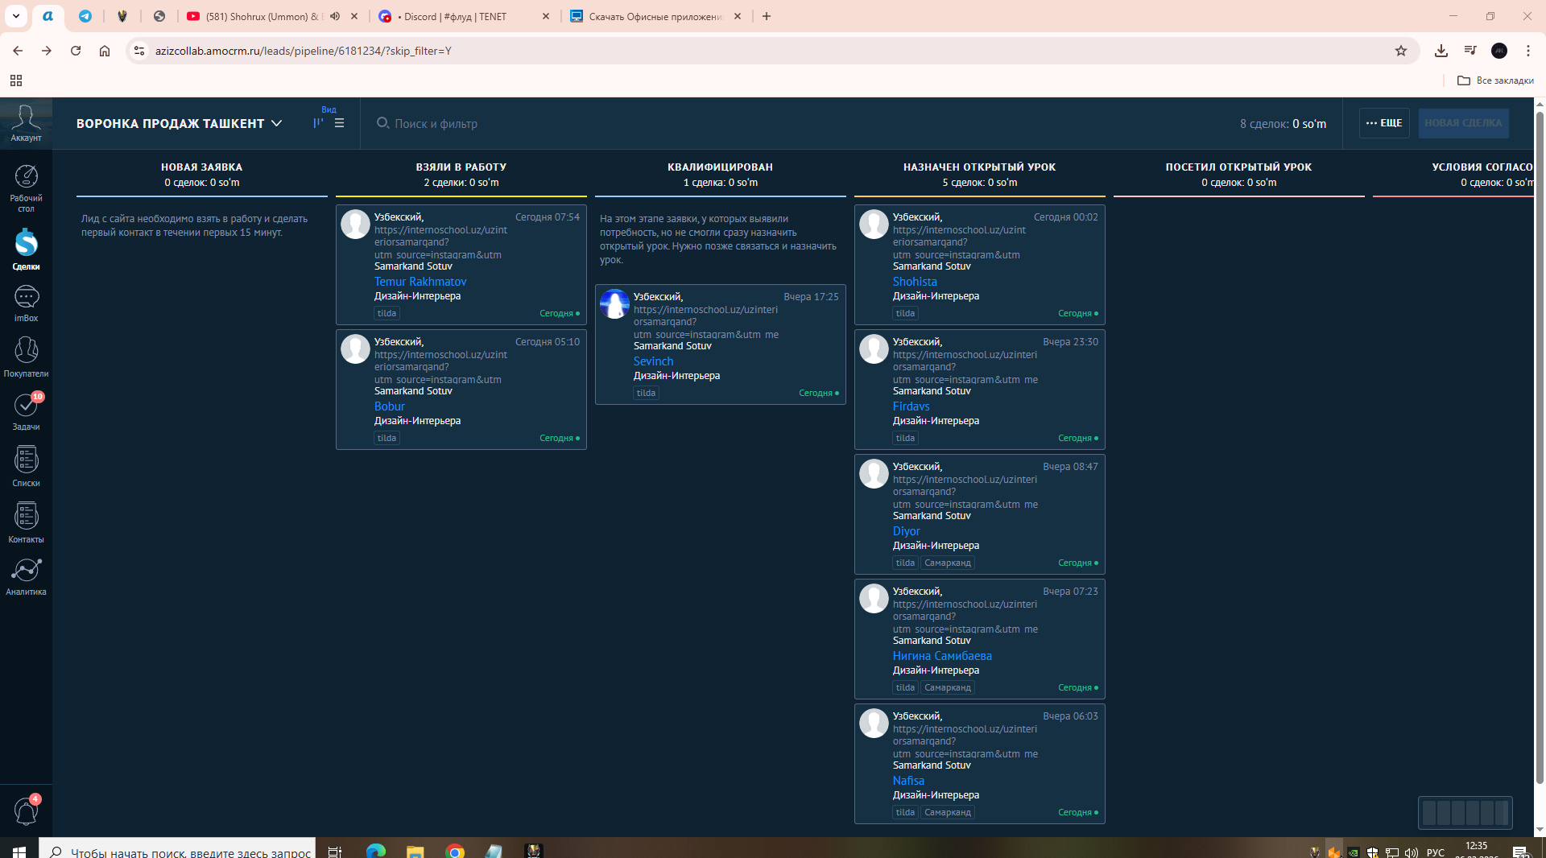Open Все закладки bookmarks folder
This screenshot has height=858, width=1546.
click(x=1496, y=80)
